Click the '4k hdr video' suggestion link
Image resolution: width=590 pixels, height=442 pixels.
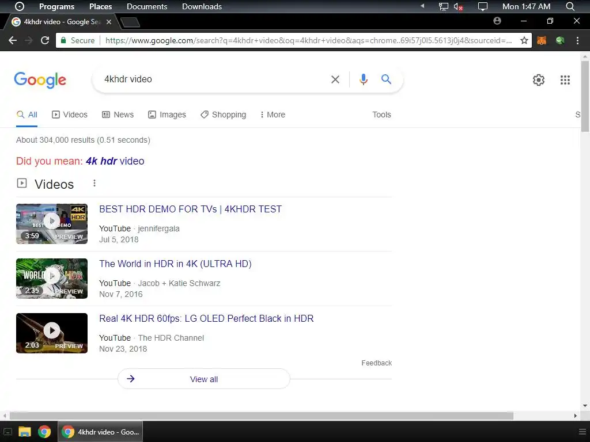click(115, 161)
